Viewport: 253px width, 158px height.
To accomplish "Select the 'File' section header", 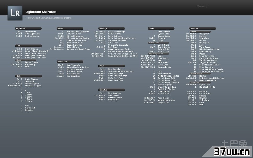I will pyautogui.click(x=28, y=46).
